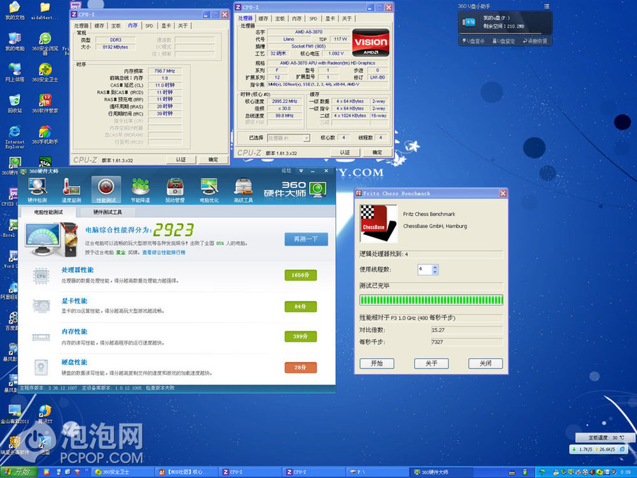Open 节能降温 energy saving section
The width and height of the screenshot is (637, 478).
coord(141,190)
